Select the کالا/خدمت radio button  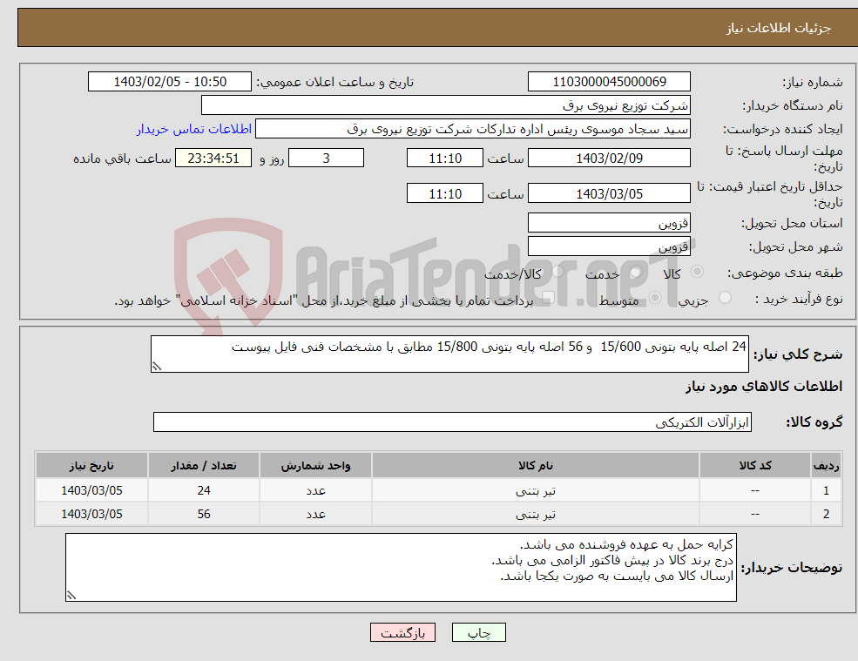(x=557, y=272)
